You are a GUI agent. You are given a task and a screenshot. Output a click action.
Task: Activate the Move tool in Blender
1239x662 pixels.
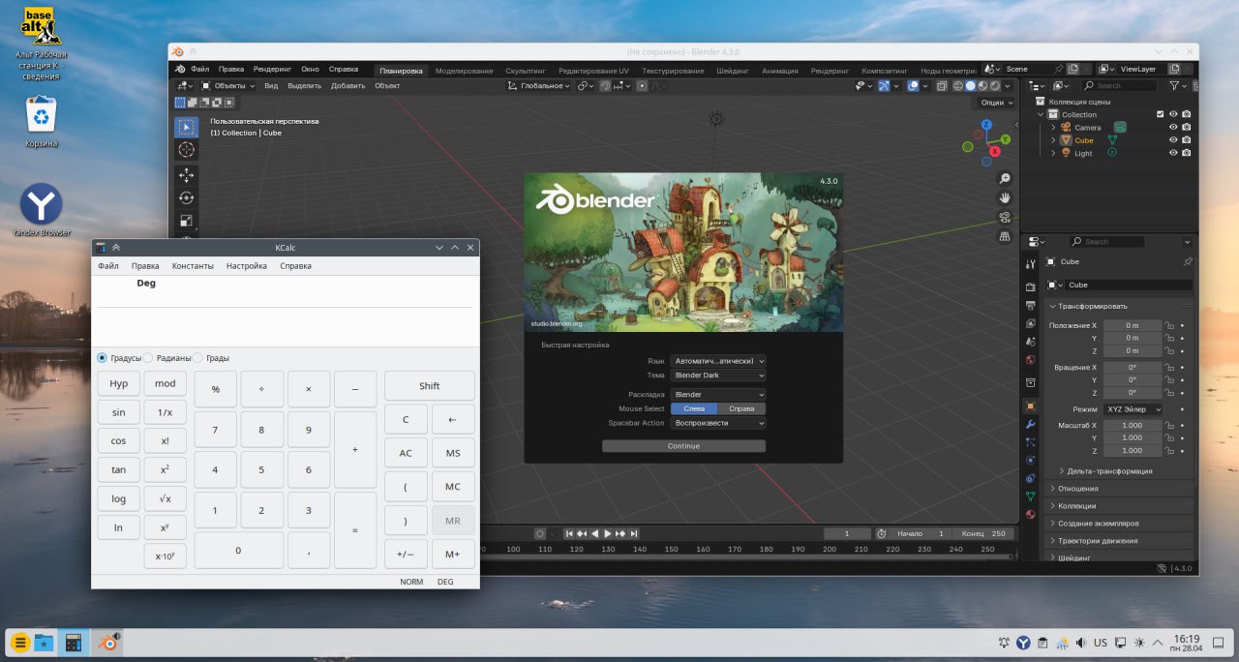point(186,175)
